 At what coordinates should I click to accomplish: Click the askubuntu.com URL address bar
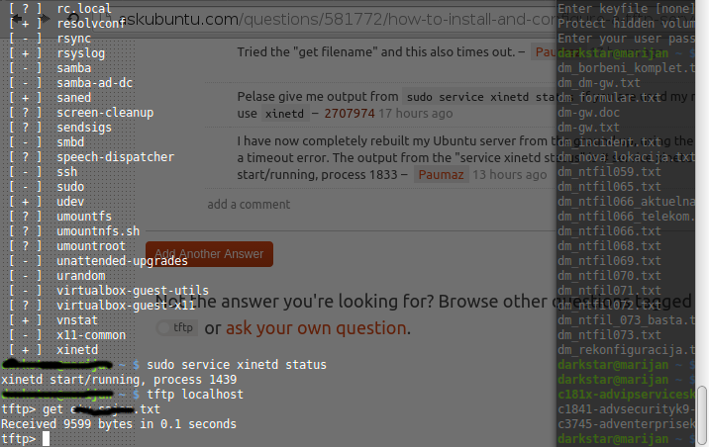337,16
